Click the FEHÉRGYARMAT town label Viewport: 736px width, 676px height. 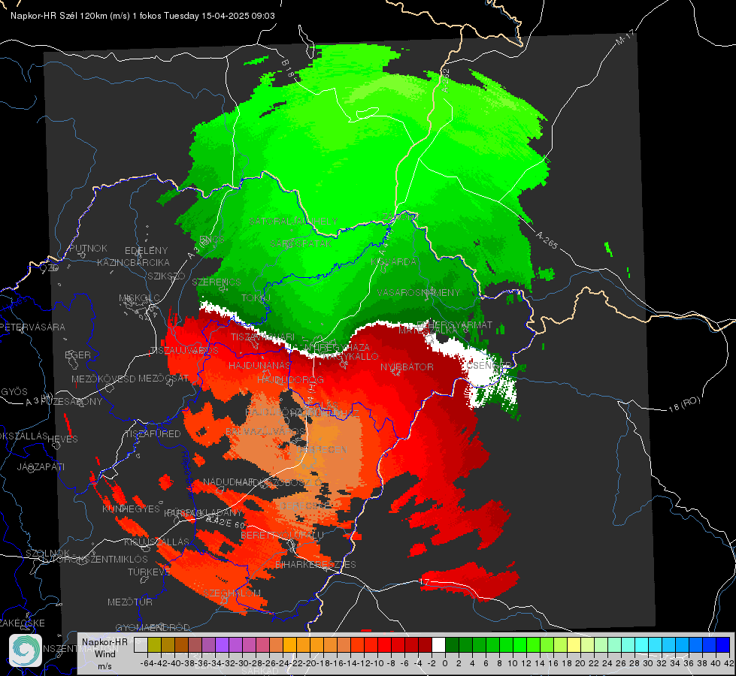click(455, 324)
